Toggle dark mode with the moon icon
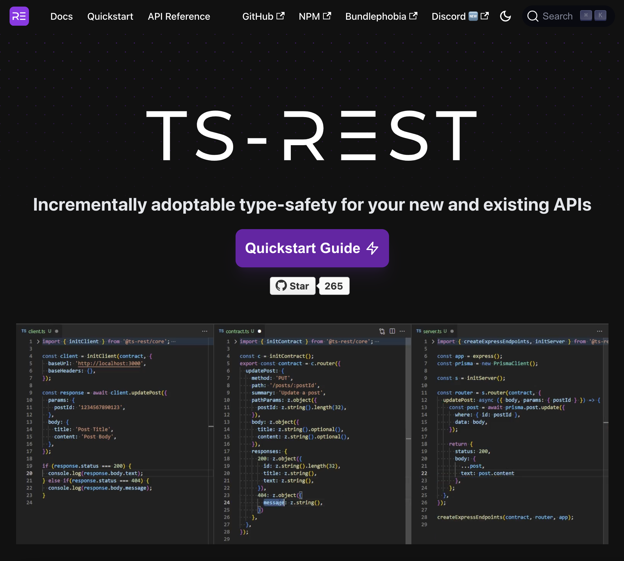624x561 pixels. point(505,16)
